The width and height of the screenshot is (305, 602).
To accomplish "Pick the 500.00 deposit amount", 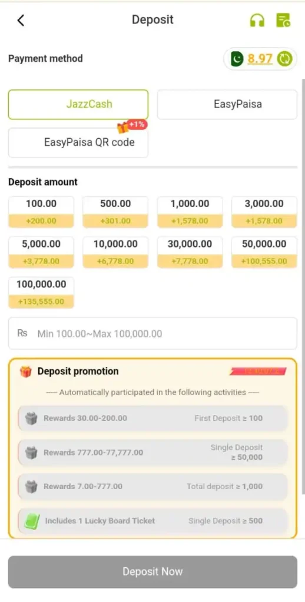I will (115, 212).
